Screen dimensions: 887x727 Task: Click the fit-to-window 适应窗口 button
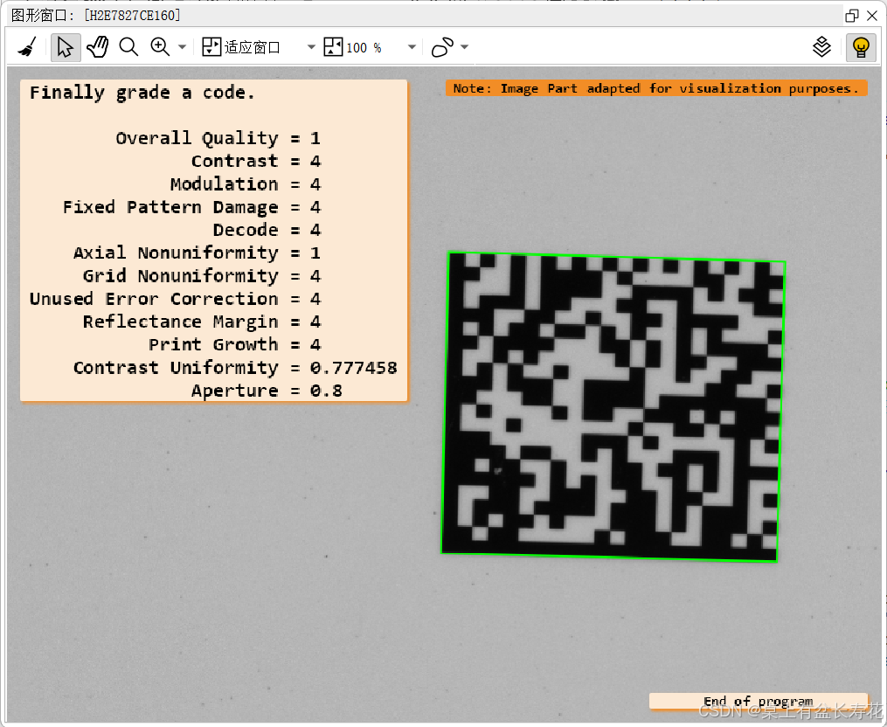click(241, 47)
